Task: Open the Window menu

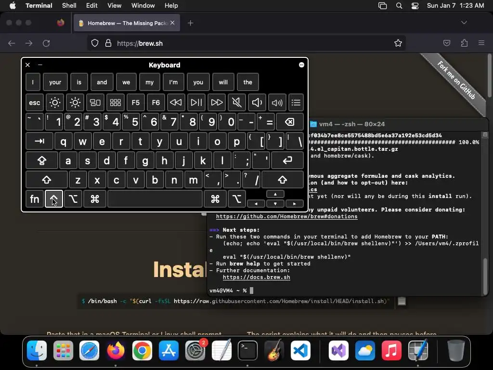Action: (143, 6)
